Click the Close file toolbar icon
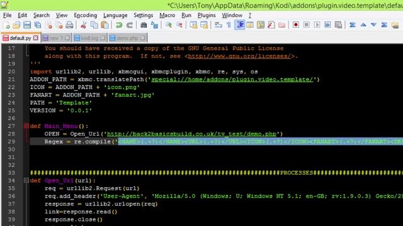This screenshot has height=226, width=403. [x=48, y=25]
